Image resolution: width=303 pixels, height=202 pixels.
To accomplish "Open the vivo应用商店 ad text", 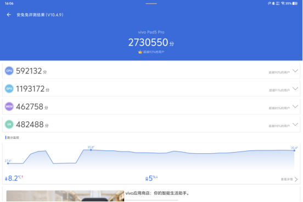I will tap(158, 193).
